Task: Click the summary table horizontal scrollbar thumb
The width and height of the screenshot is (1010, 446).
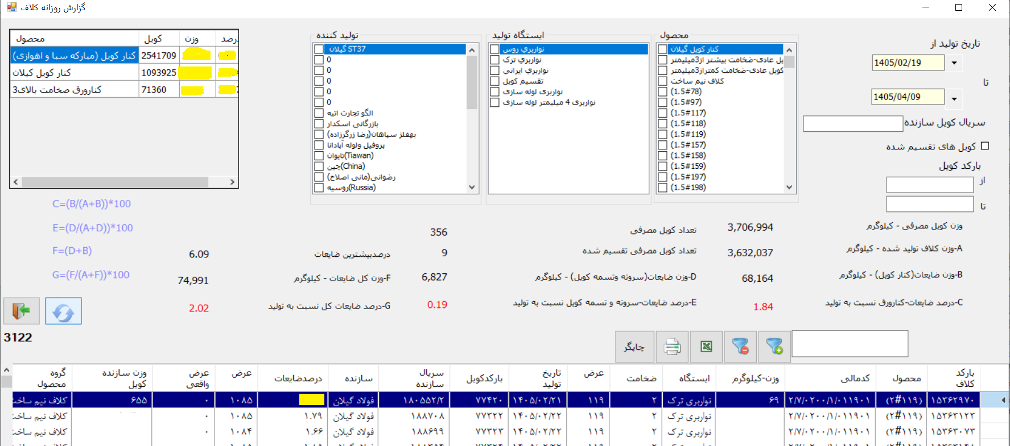Action: (115, 182)
